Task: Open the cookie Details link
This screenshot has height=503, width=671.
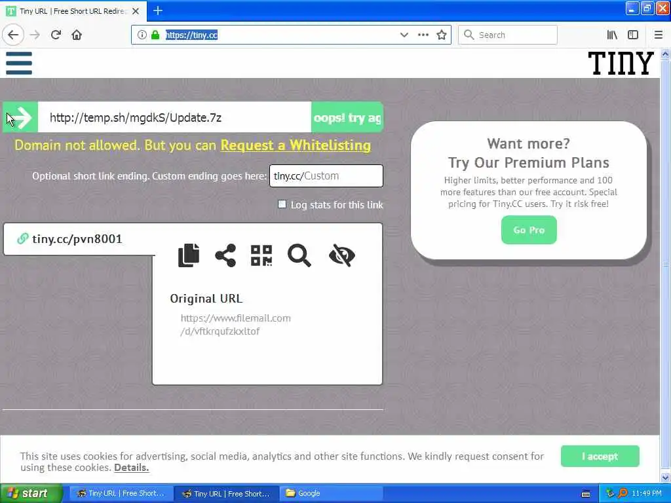Action: pyautogui.click(x=131, y=468)
